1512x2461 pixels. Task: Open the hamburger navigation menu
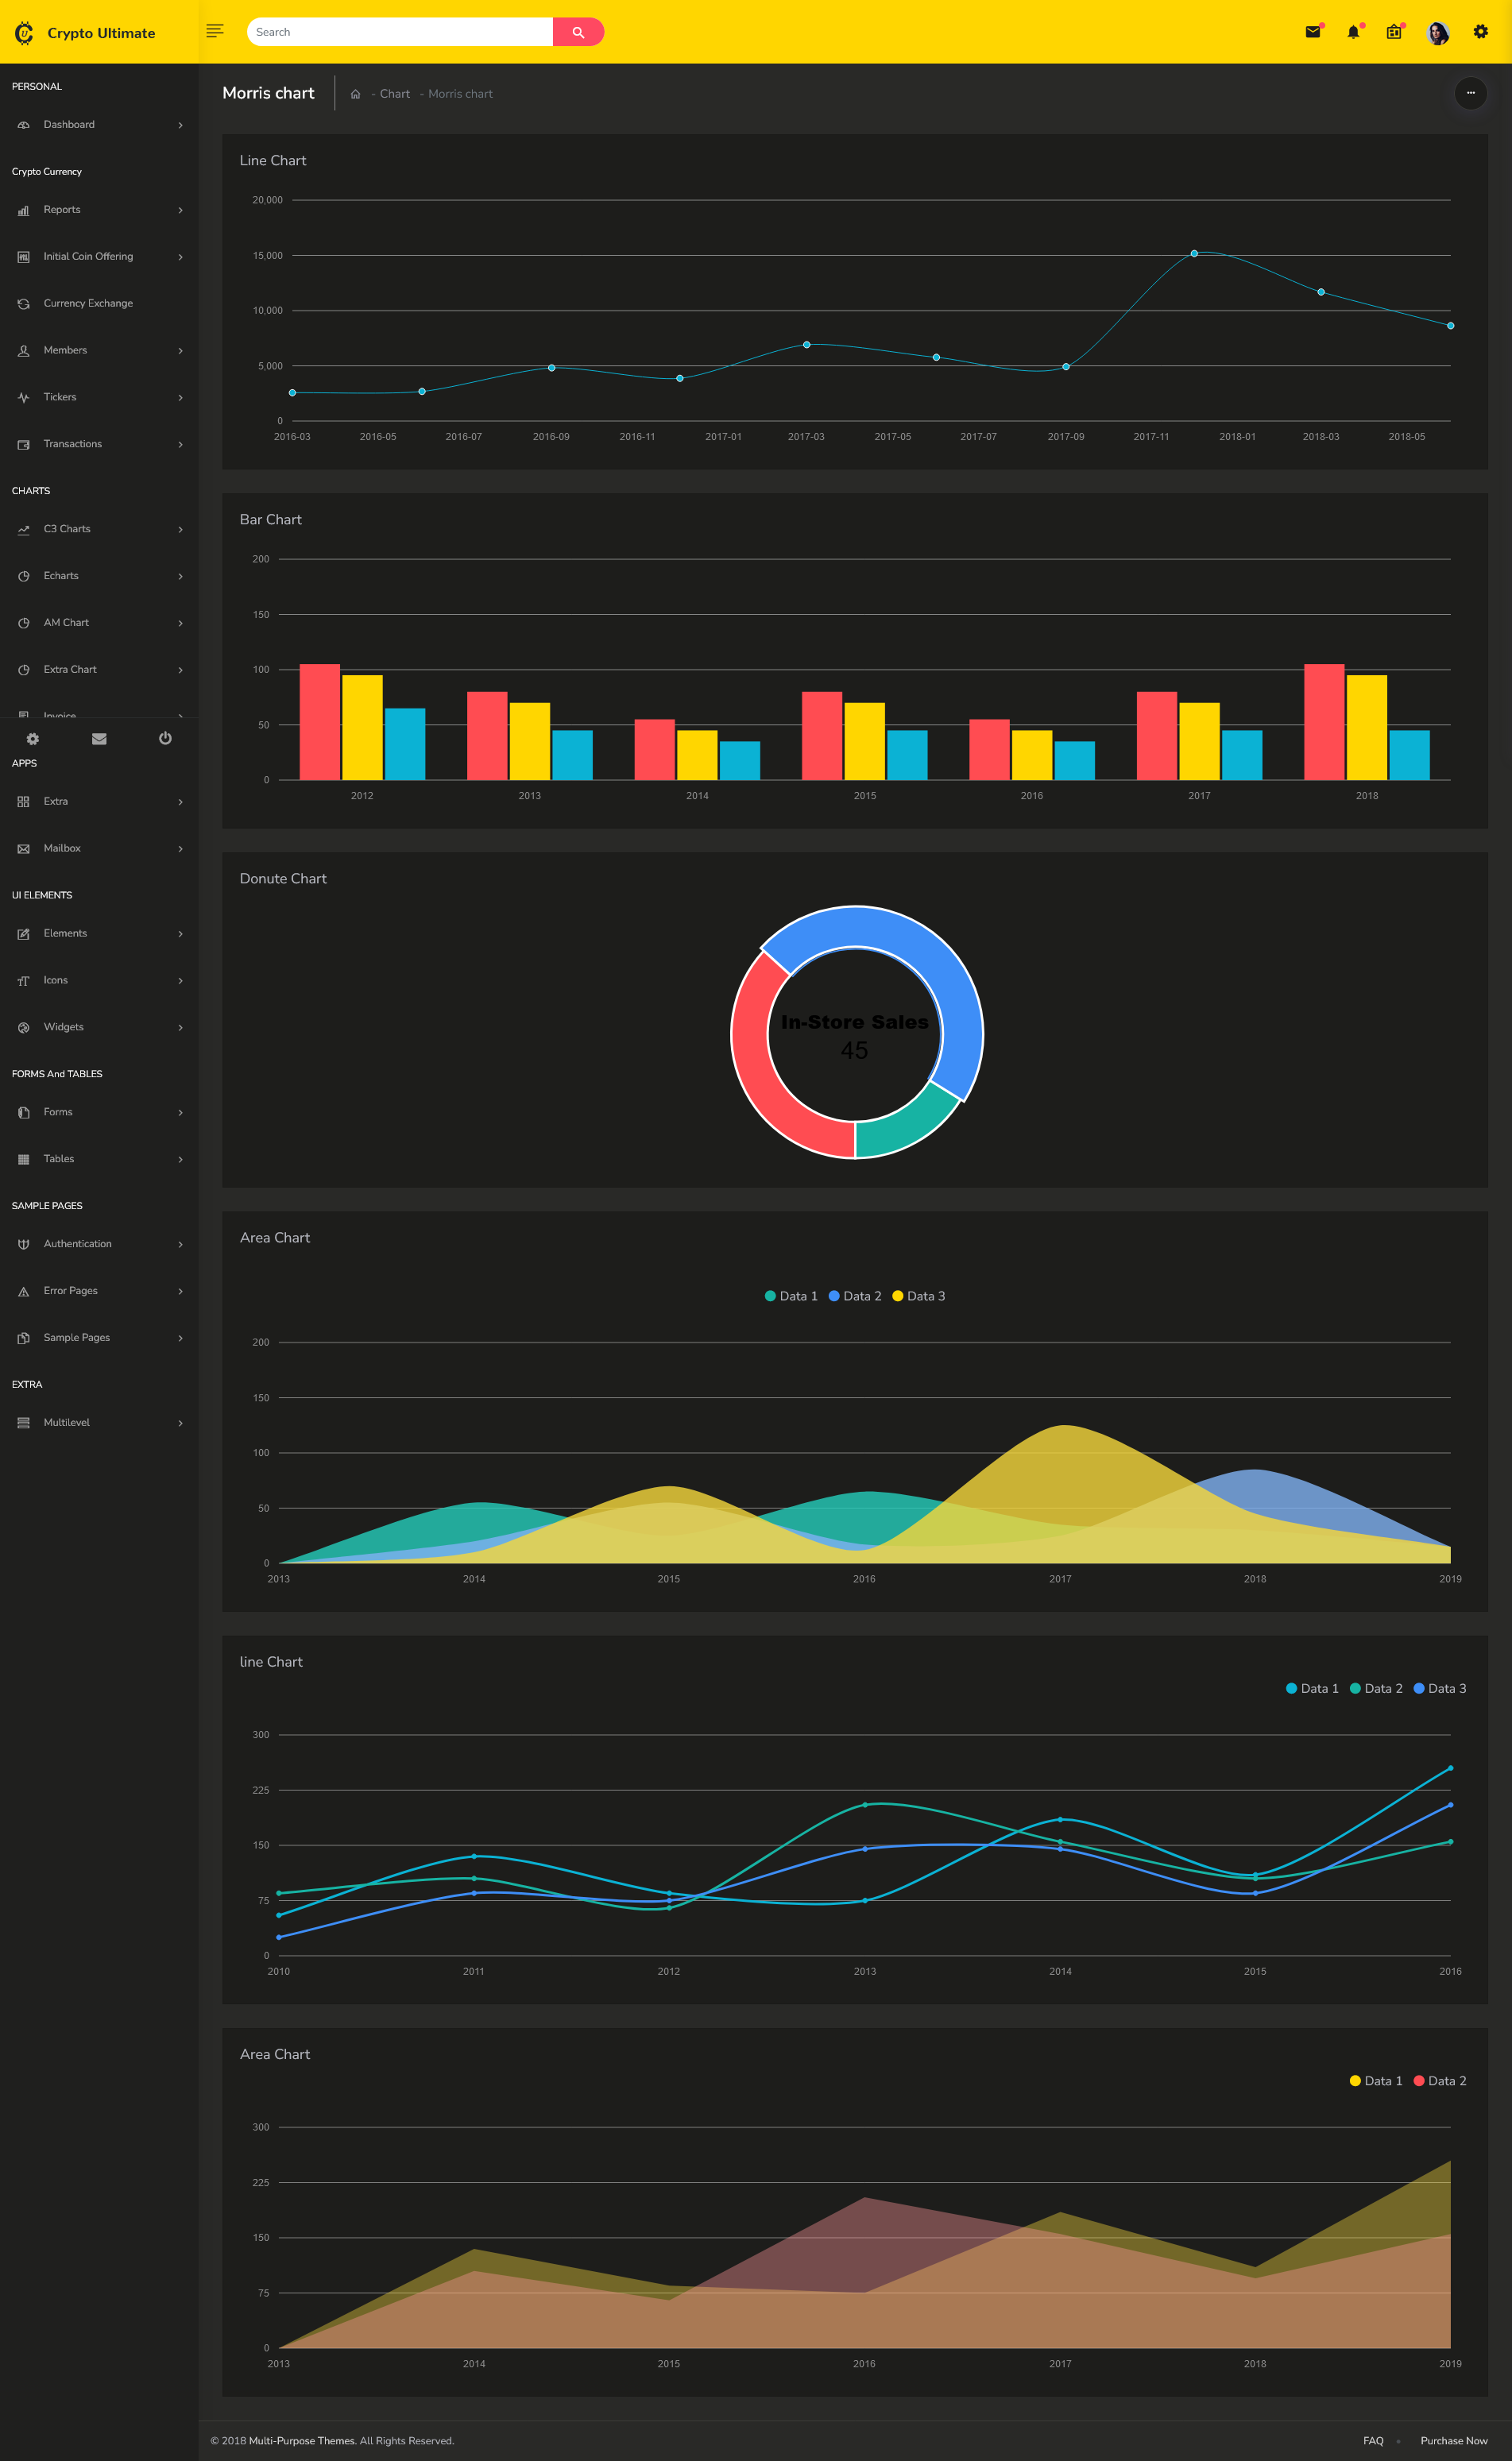pos(214,30)
